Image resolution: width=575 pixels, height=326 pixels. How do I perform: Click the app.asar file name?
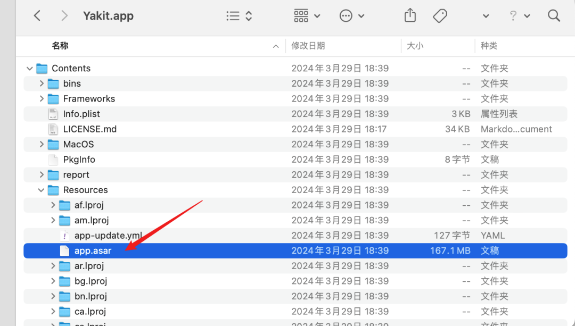[x=93, y=251]
